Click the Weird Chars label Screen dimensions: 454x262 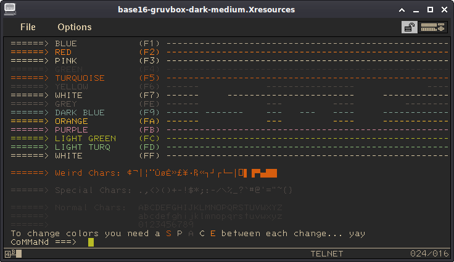[x=88, y=173]
